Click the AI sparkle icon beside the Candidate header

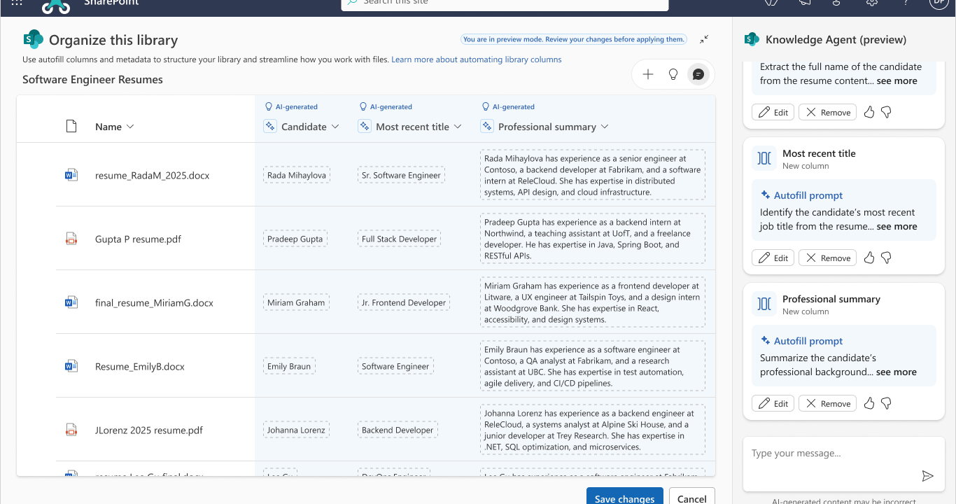click(270, 127)
